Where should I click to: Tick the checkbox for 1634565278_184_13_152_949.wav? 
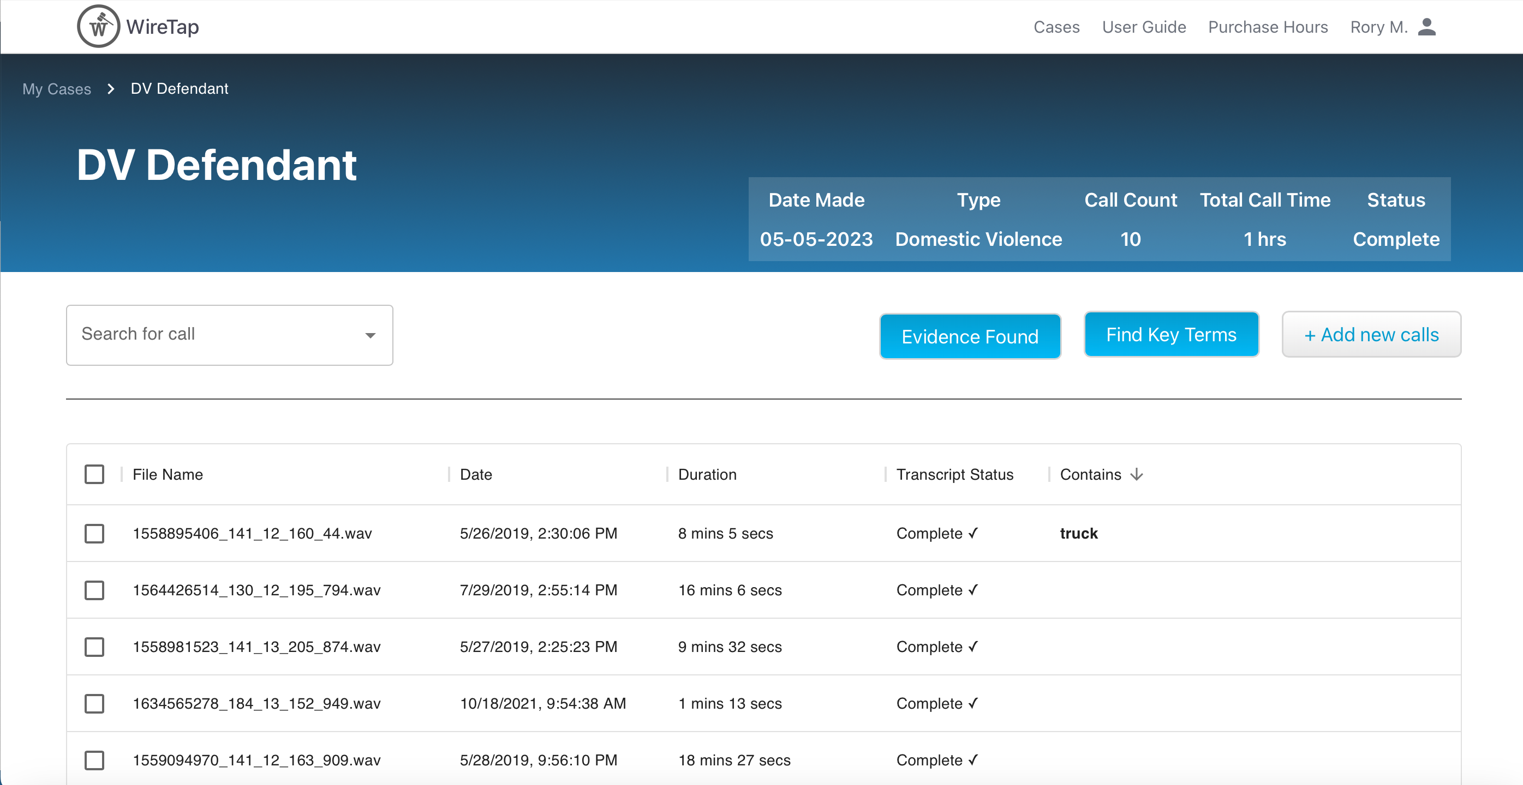(x=94, y=703)
